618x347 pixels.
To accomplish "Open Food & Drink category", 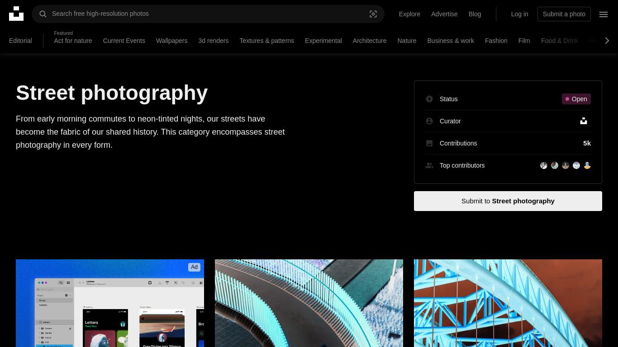I will [x=560, y=41].
